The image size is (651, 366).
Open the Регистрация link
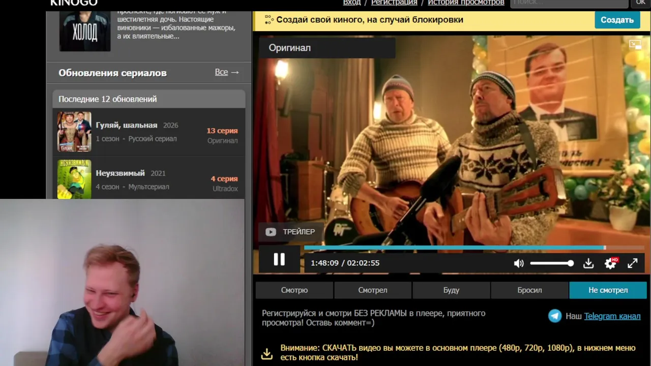click(x=394, y=3)
